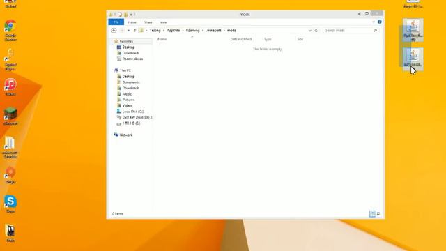
Task: Select Desktop under This PC
Action: (128, 77)
